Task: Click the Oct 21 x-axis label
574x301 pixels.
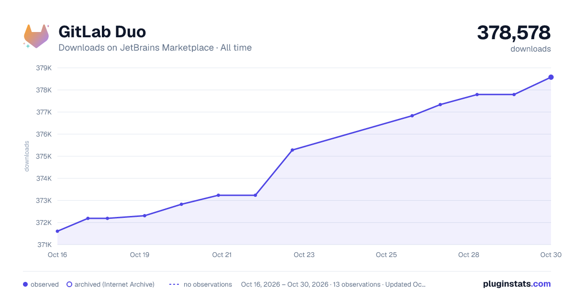Action: click(222, 255)
